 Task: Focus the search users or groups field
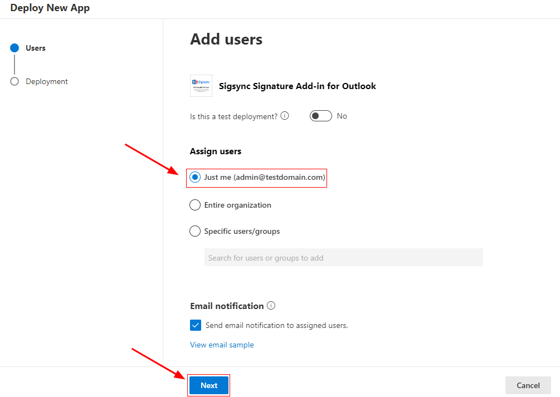(x=343, y=258)
